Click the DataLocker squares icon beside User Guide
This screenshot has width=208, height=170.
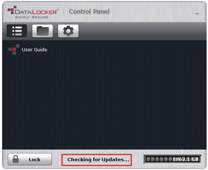point(14,49)
